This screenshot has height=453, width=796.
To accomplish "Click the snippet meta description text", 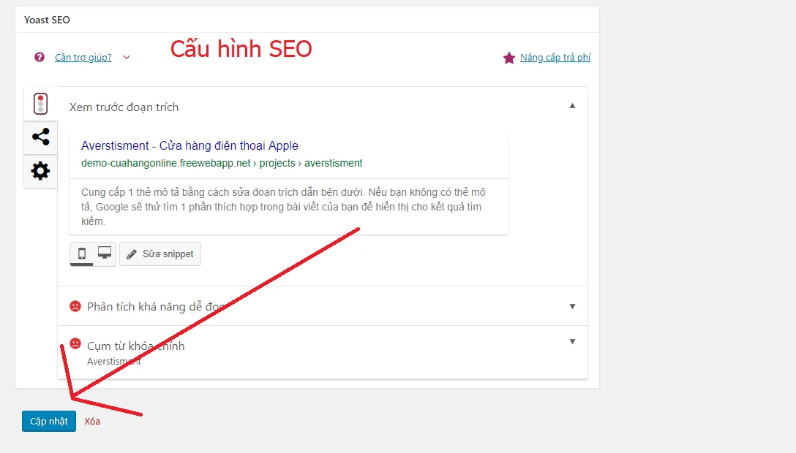I will tap(283, 207).
